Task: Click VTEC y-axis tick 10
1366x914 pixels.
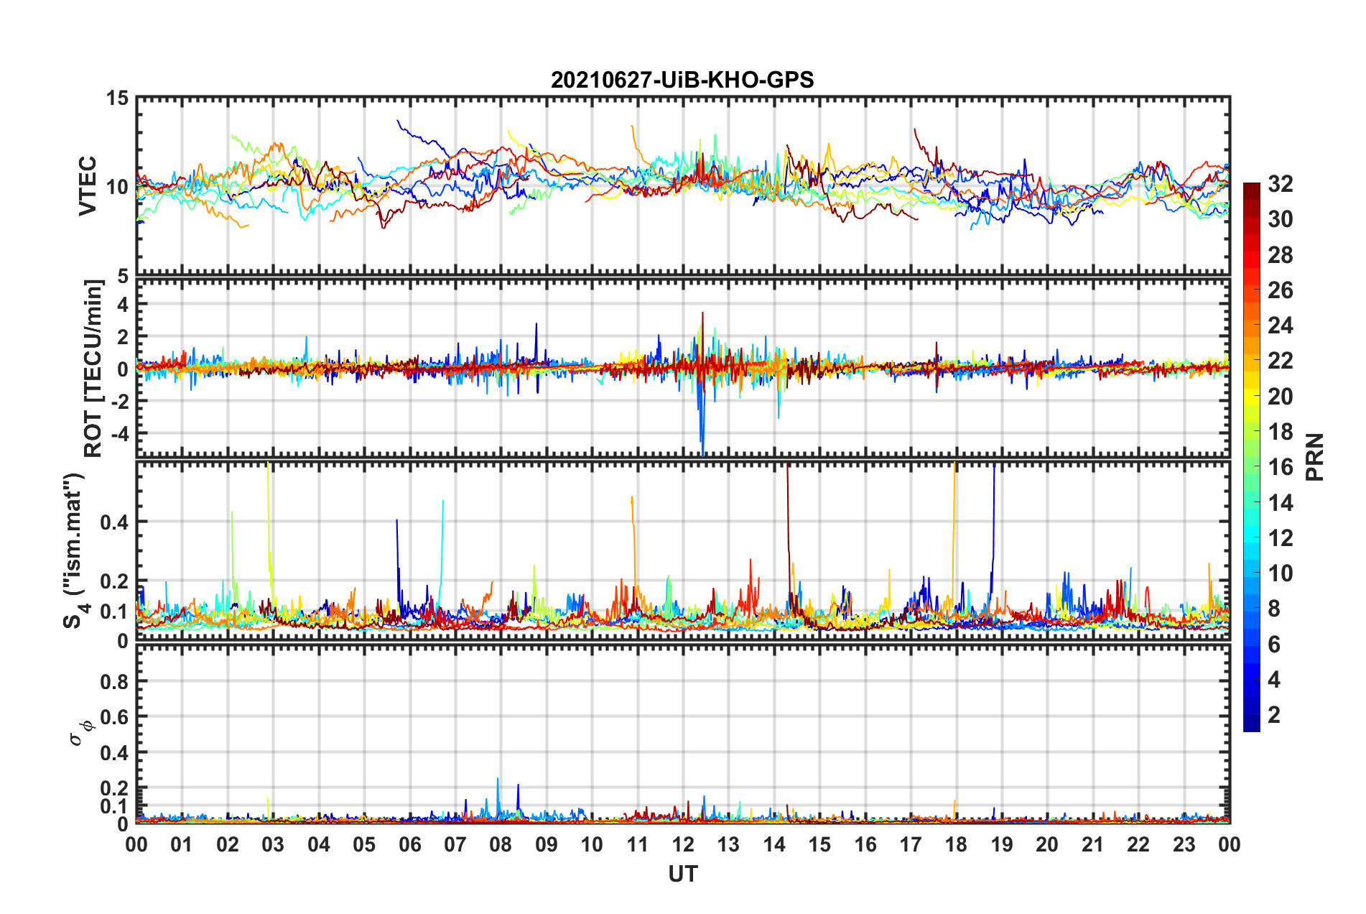Action: click(117, 187)
